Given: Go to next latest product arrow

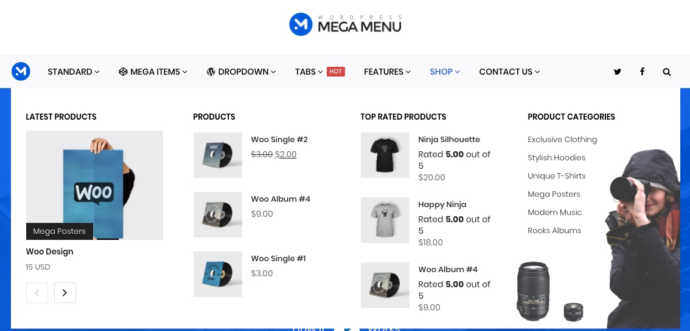Looking at the screenshot, I should coord(65,293).
